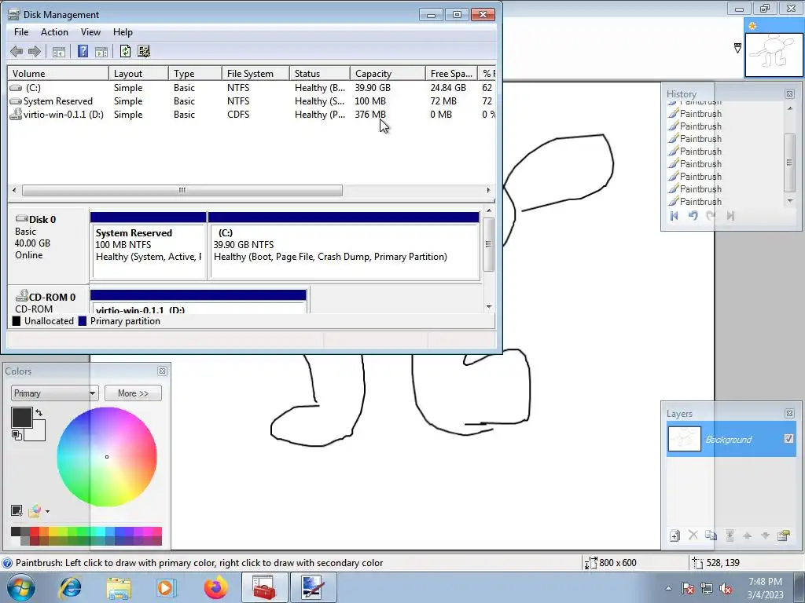Click the Merge Layer Down icon

coord(730,535)
